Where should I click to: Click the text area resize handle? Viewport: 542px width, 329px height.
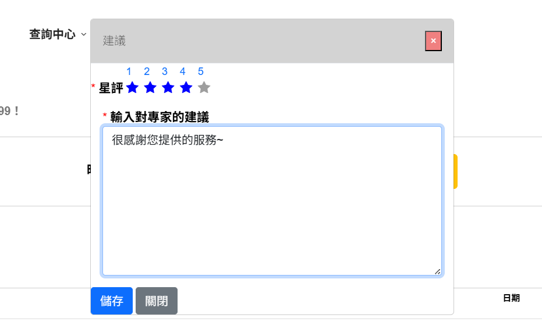tap(437, 271)
